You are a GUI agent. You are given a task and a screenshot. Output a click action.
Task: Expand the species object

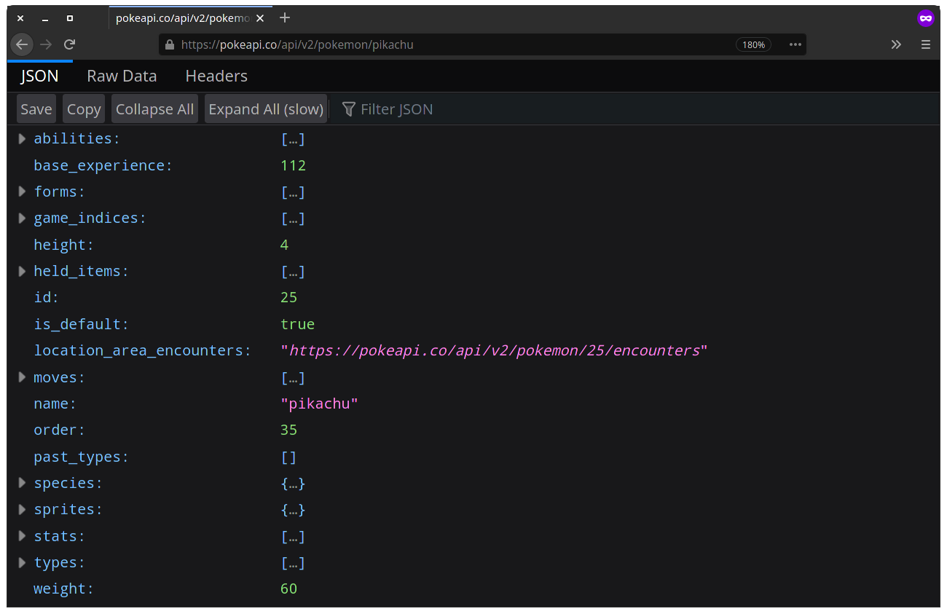point(22,483)
